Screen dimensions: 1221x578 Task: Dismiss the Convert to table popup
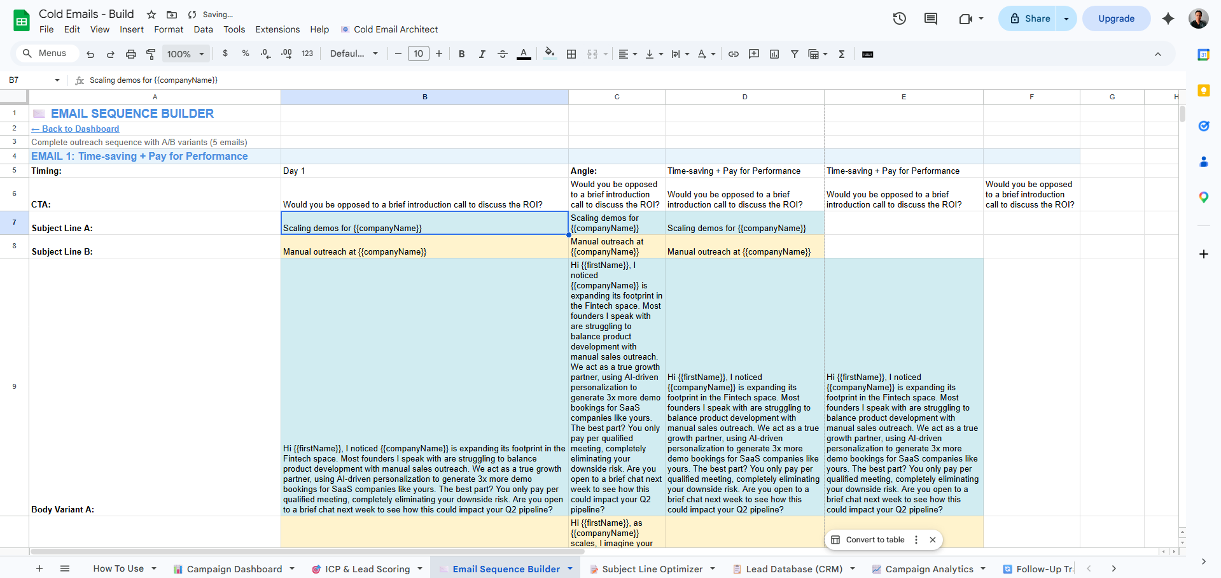coord(932,540)
